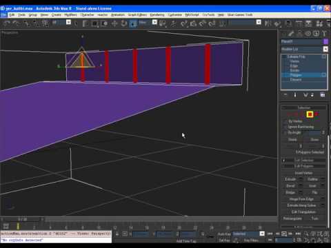Open the reference coordinate system dropdown

154,22
